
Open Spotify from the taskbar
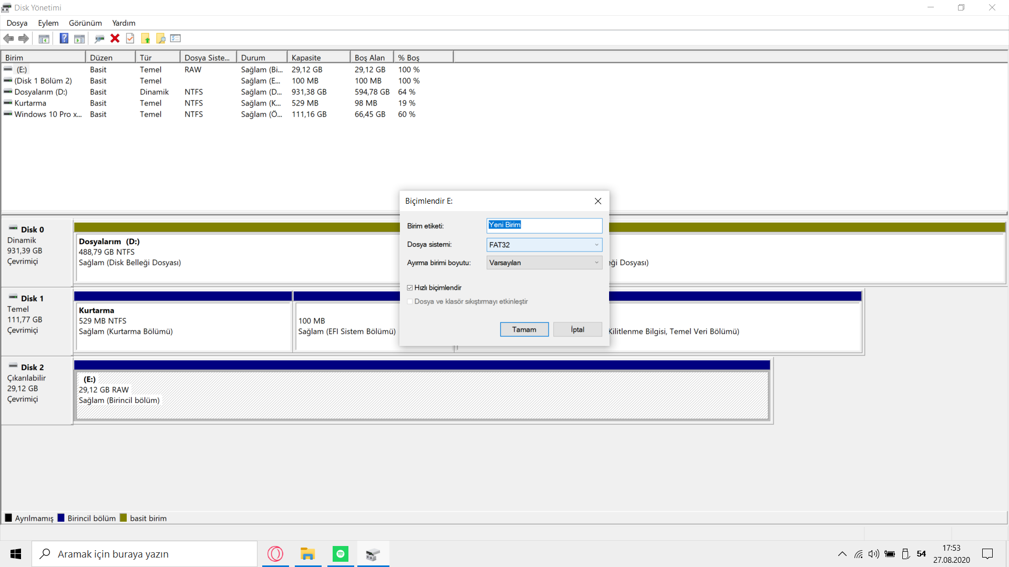(340, 554)
